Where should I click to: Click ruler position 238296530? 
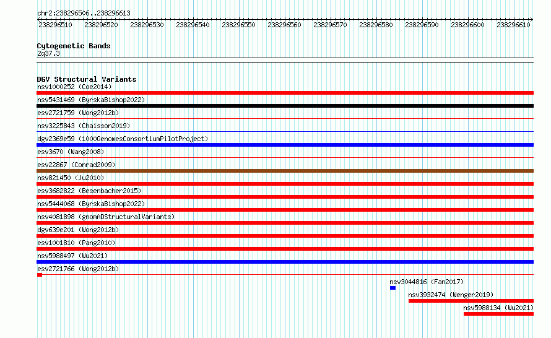tap(147, 25)
